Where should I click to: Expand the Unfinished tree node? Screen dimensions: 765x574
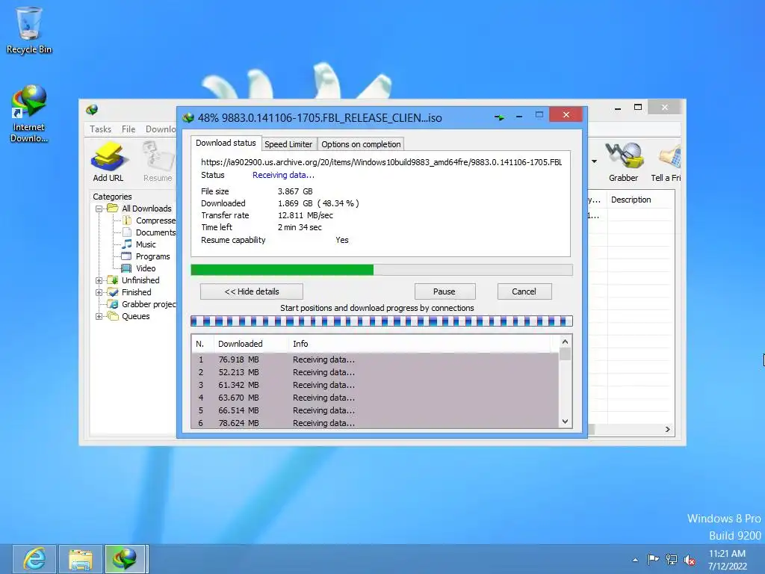[x=99, y=280]
